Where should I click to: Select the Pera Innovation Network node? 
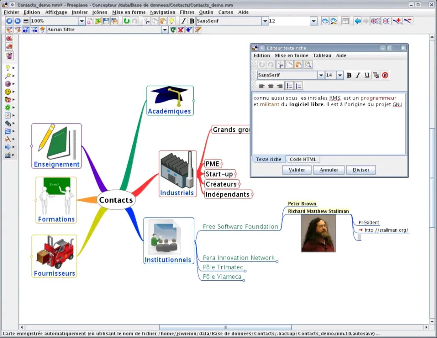tap(239, 258)
